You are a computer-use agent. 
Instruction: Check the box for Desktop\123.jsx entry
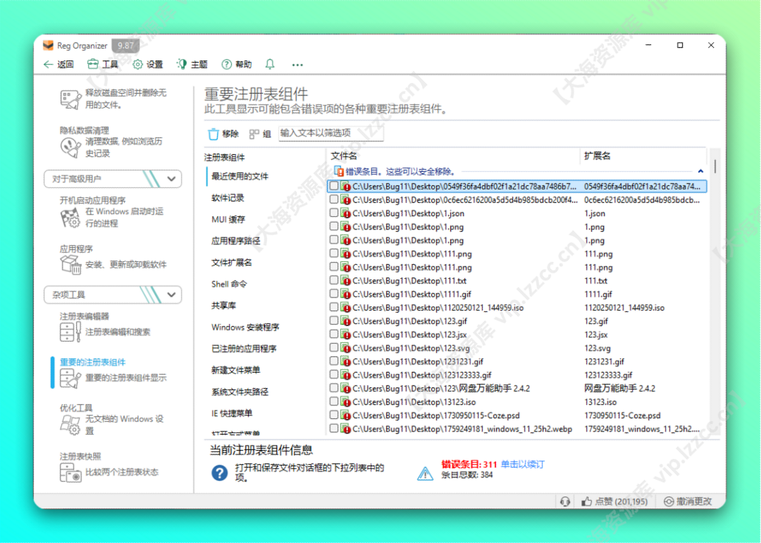click(x=334, y=335)
